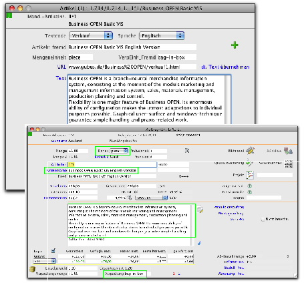Click the blue URL label in Artikel window
Image resolution: width=304 pixels, height=285 pixels.
click(x=61, y=67)
